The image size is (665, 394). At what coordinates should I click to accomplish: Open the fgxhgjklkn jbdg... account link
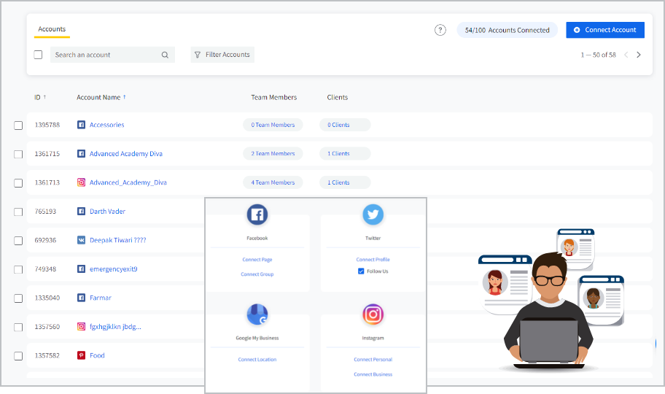tap(115, 327)
